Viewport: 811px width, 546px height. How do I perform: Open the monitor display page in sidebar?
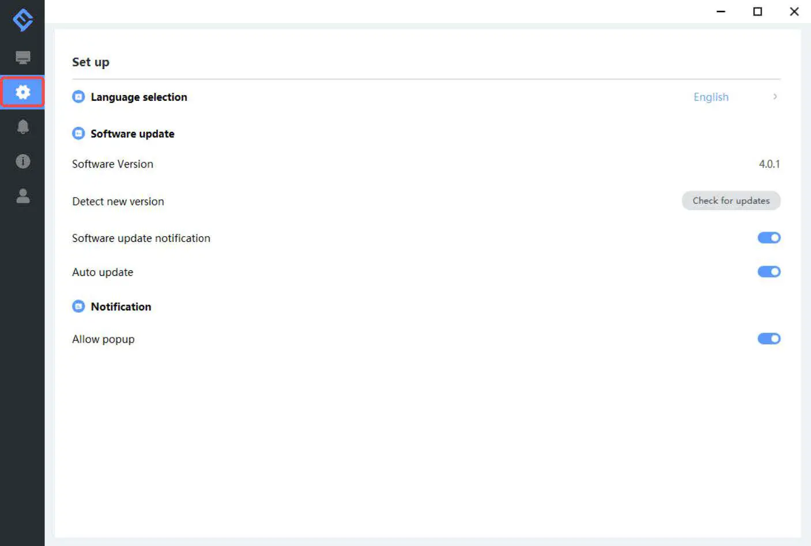coord(22,57)
